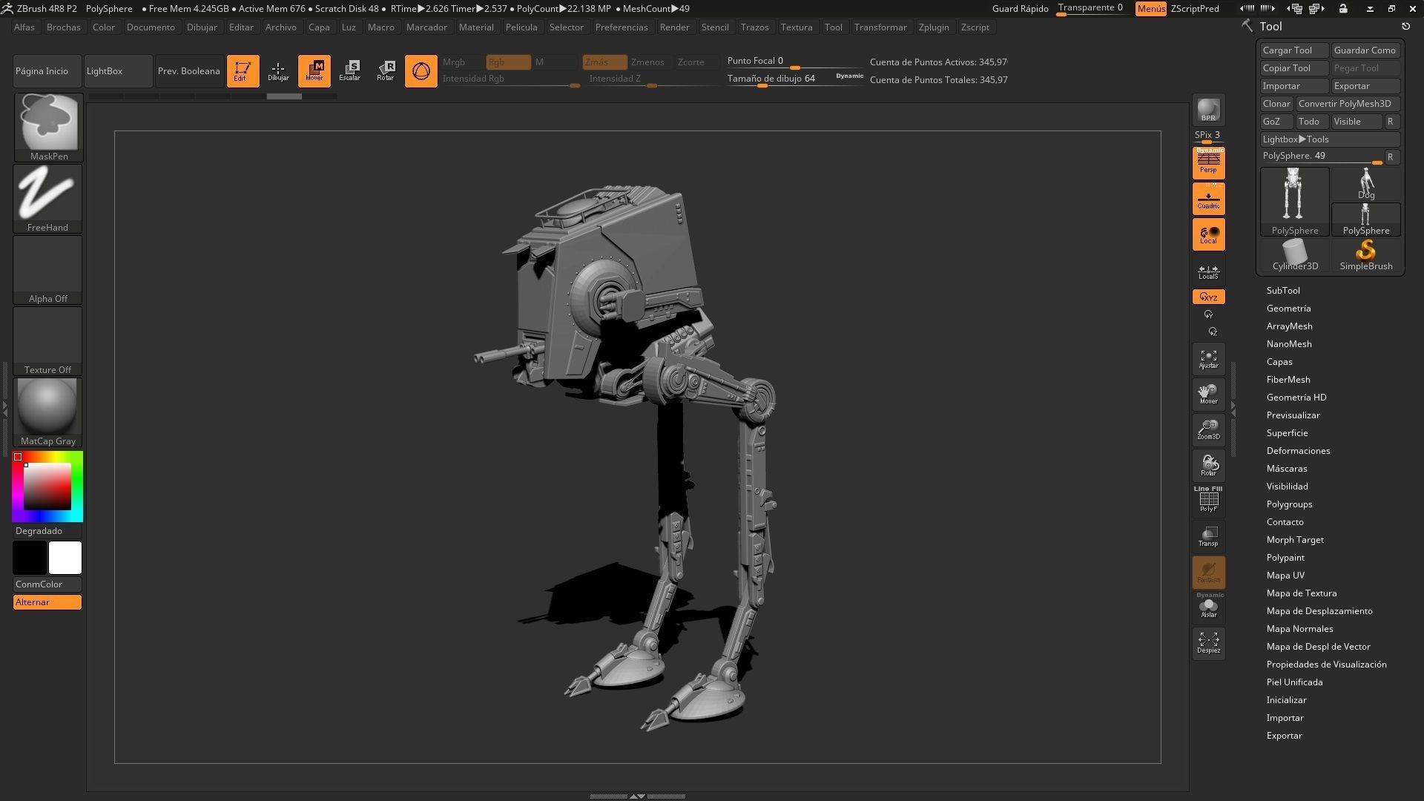Toggle Fantasm ghost transparency

(1208, 573)
